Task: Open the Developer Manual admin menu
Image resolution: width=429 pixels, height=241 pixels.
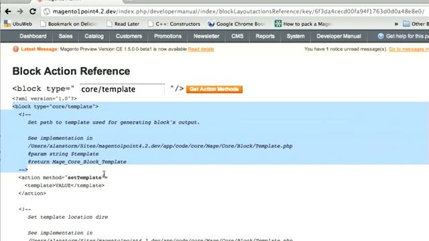Action: coord(339,36)
